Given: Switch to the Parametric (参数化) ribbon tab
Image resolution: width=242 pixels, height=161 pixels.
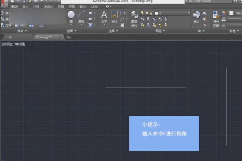Looking at the screenshot, I should (49, 6).
